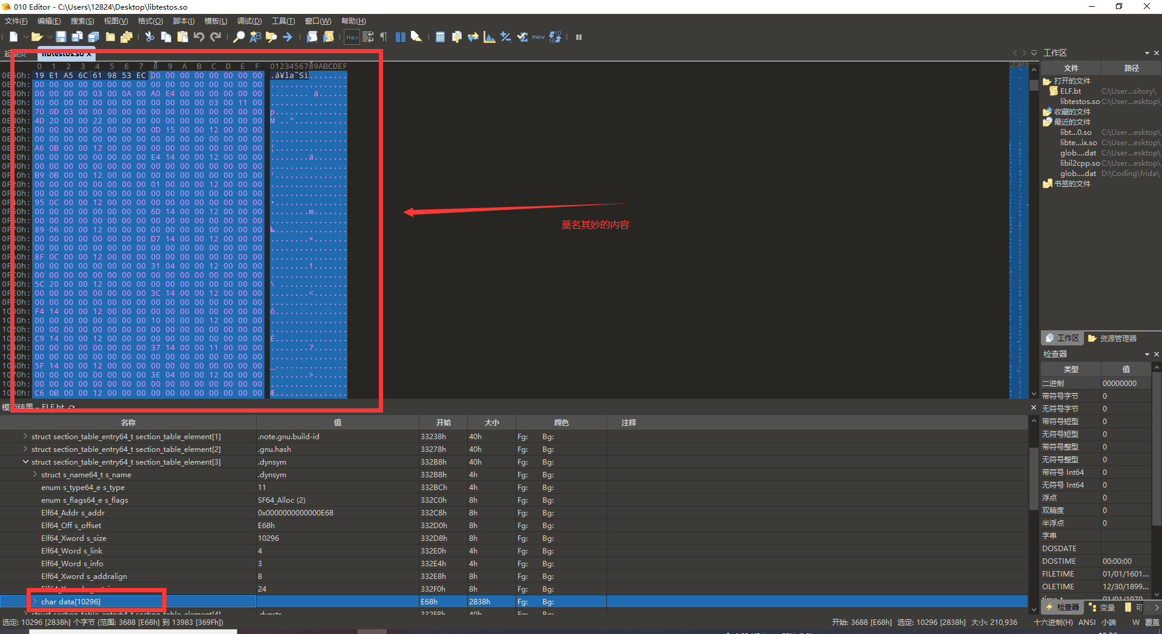Click the 开始 column header
This screenshot has width=1162, height=634.
(443, 422)
